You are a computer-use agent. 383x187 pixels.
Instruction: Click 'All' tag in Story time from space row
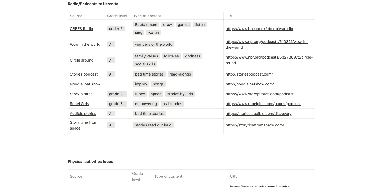pyautogui.click(x=111, y=125)
